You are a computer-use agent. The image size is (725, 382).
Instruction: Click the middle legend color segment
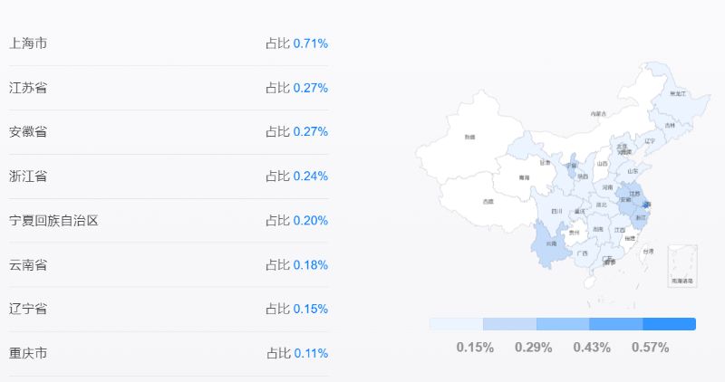[x=563, y=324]
